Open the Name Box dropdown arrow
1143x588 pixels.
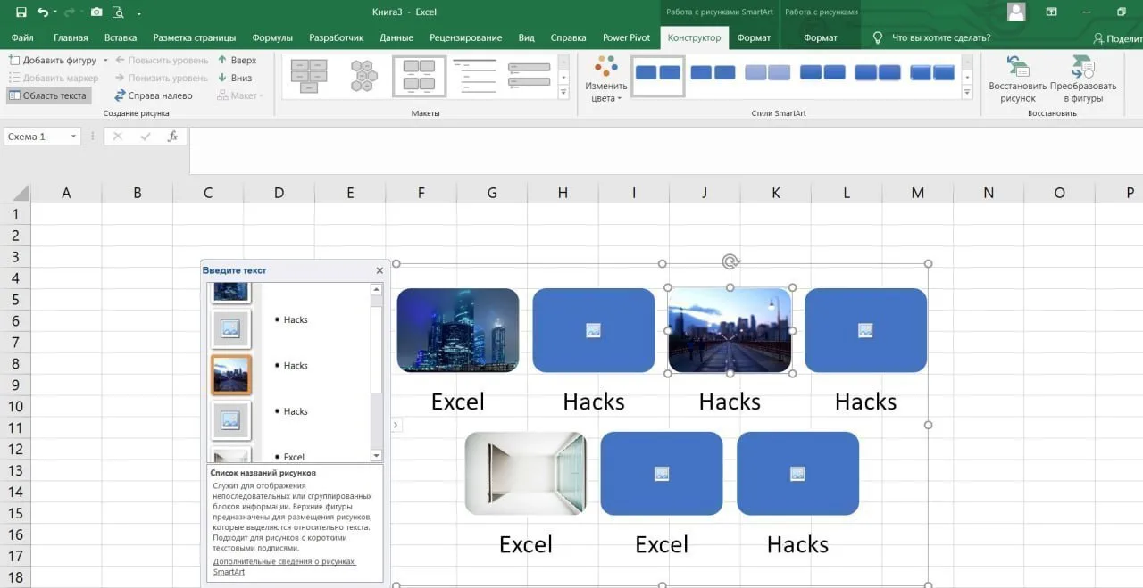pos(74,137)
